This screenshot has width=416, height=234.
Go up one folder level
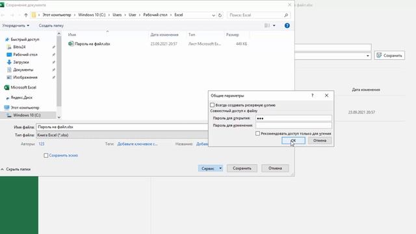[26, 15]
